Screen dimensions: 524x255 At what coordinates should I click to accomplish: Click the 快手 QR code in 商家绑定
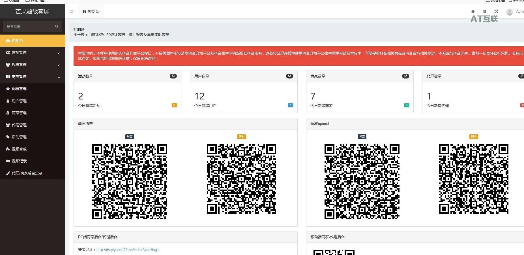(x=241, y=179)
